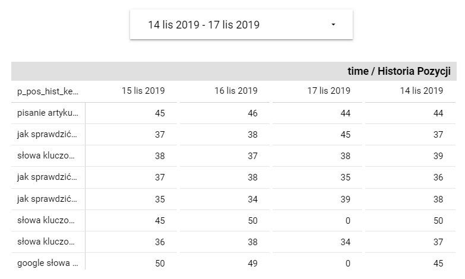Screen dimensions: 465x279
Task: Sort by the 14 lis 2019 column header
Action: (x=422, y=91)
